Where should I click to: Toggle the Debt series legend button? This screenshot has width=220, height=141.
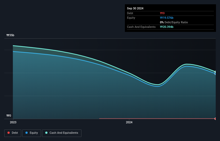[13, 133]
